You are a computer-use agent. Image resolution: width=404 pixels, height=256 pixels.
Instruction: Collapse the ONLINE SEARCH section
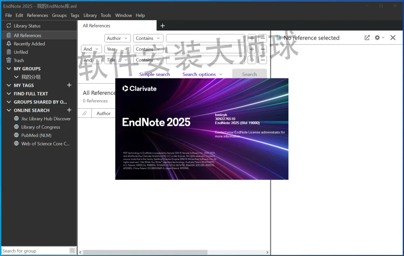coord(9,110)
